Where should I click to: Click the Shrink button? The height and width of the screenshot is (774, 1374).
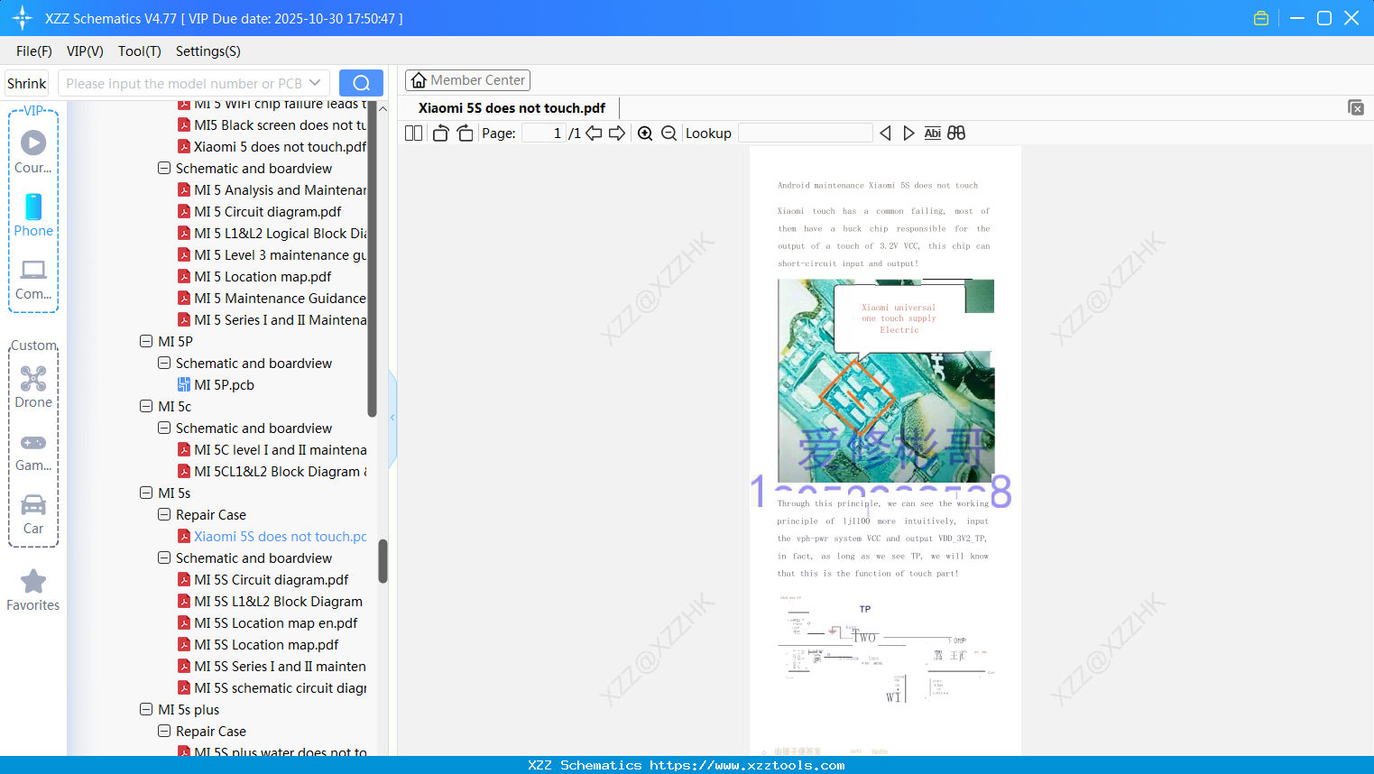(26, 83)
